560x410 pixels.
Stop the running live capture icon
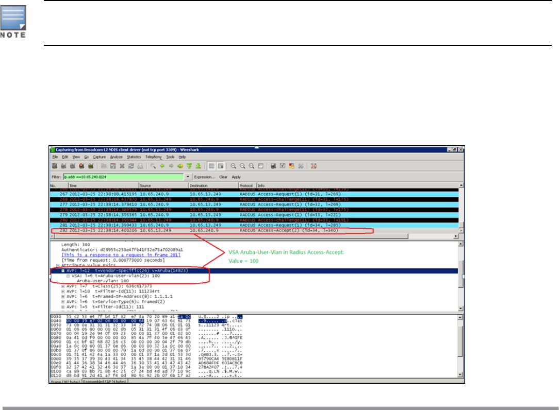(x=82, y=166)
